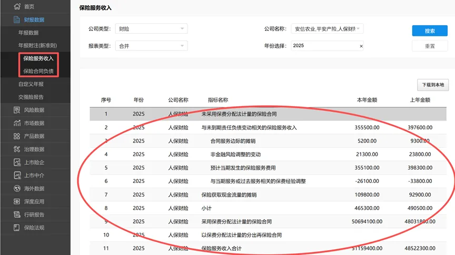Open 治理数据 menu label
The image size is (455, 255).
pos(34,149)
